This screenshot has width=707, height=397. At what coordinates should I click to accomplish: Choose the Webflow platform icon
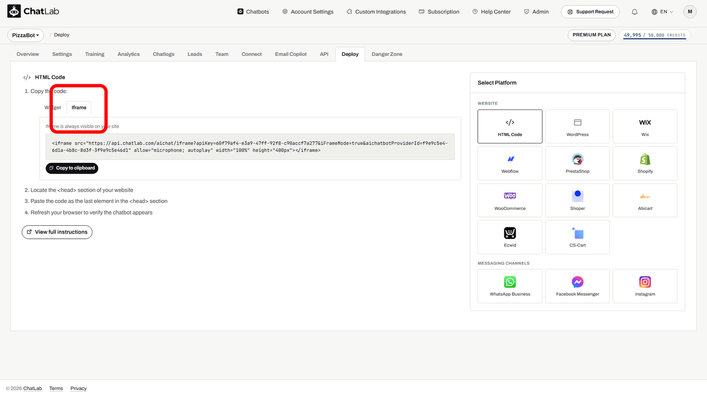point(510,159)
